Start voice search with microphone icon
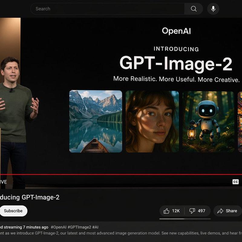The height and width of the screenshot is (242, 242). [213, 9]
